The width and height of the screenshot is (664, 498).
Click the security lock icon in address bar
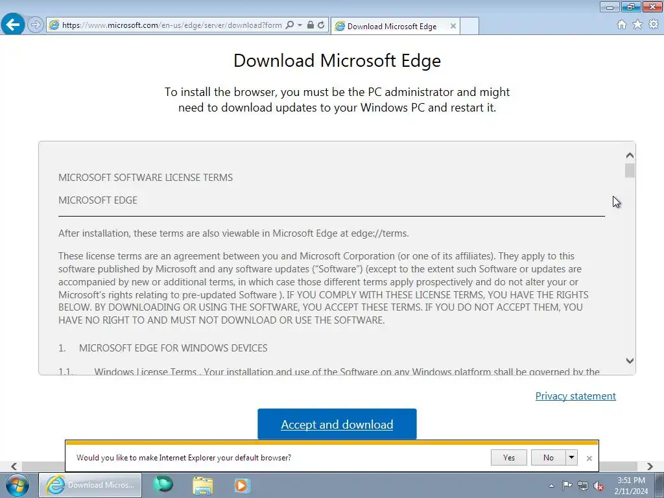[311, 25]
